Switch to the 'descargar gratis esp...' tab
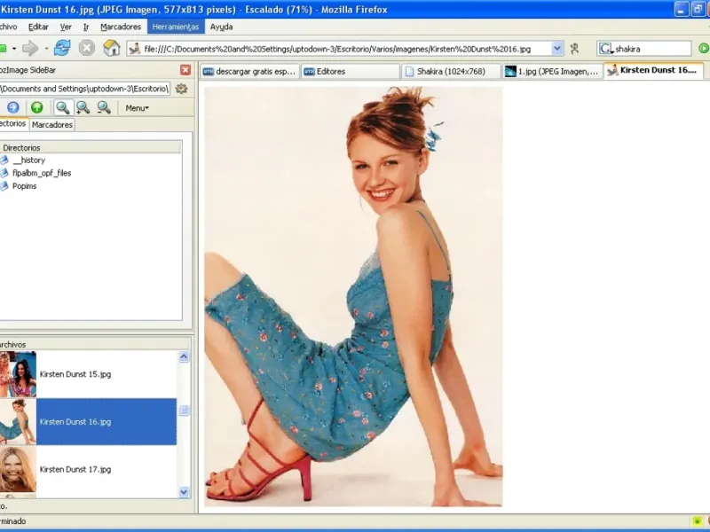The width and height of the screenshot is (710, 532). click(x=249, y=72)
